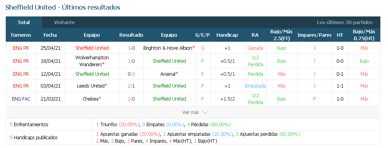This screenshot has width=388, height=148.
Task: Click the Los últimos 20 partidos label
Action: coord(344,22)
